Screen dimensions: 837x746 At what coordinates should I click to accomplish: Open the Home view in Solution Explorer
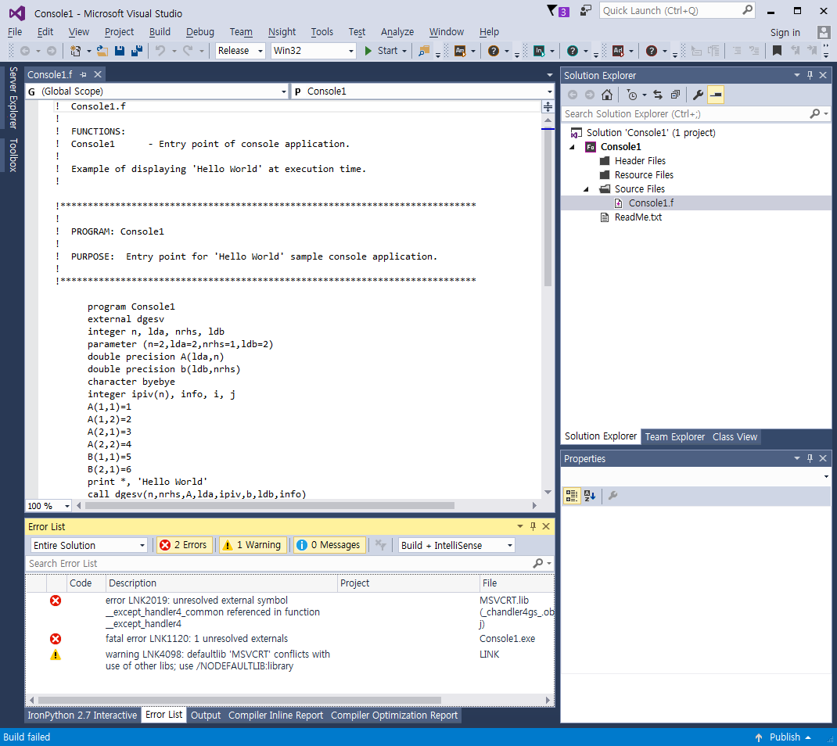(606, 95)
